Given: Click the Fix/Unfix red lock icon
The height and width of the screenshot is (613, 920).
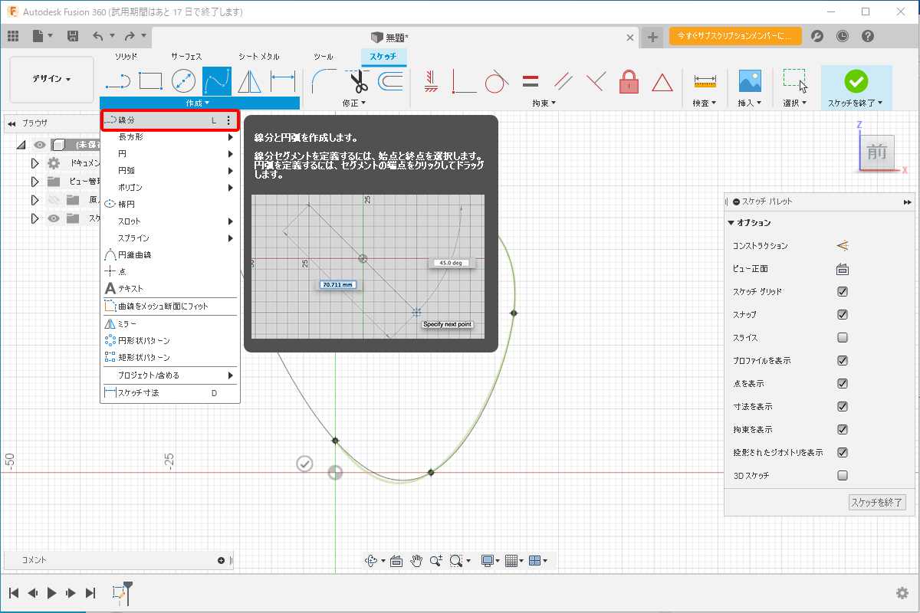Looking at the screenshot, I should point(629,80).
